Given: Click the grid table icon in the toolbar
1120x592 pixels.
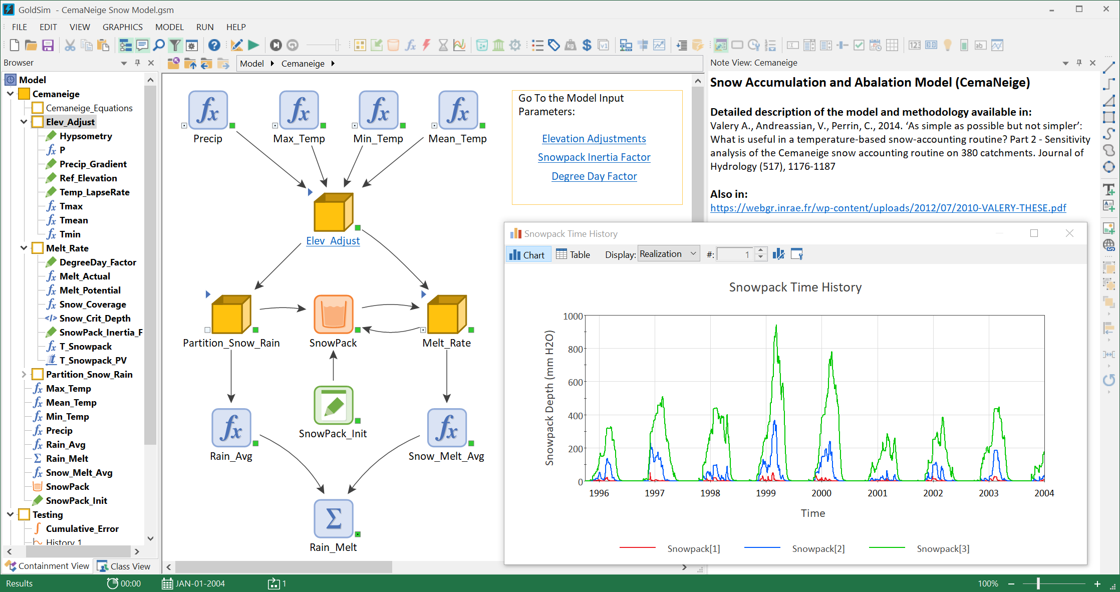Looking at the screenshot, I should pos(892,46).
